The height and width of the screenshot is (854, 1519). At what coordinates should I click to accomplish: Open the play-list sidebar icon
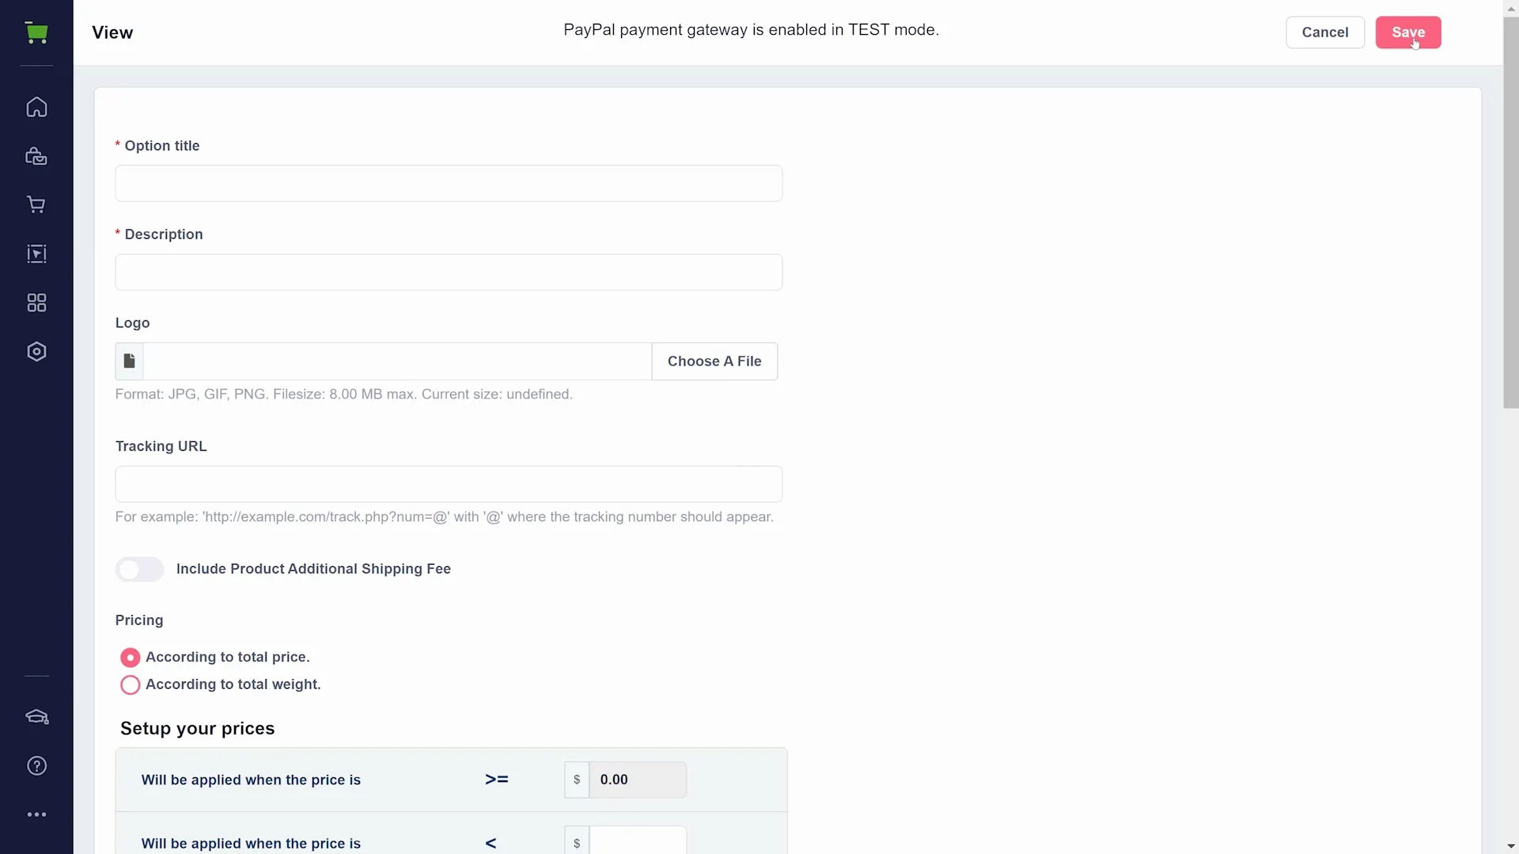click(x=36, y=254)
